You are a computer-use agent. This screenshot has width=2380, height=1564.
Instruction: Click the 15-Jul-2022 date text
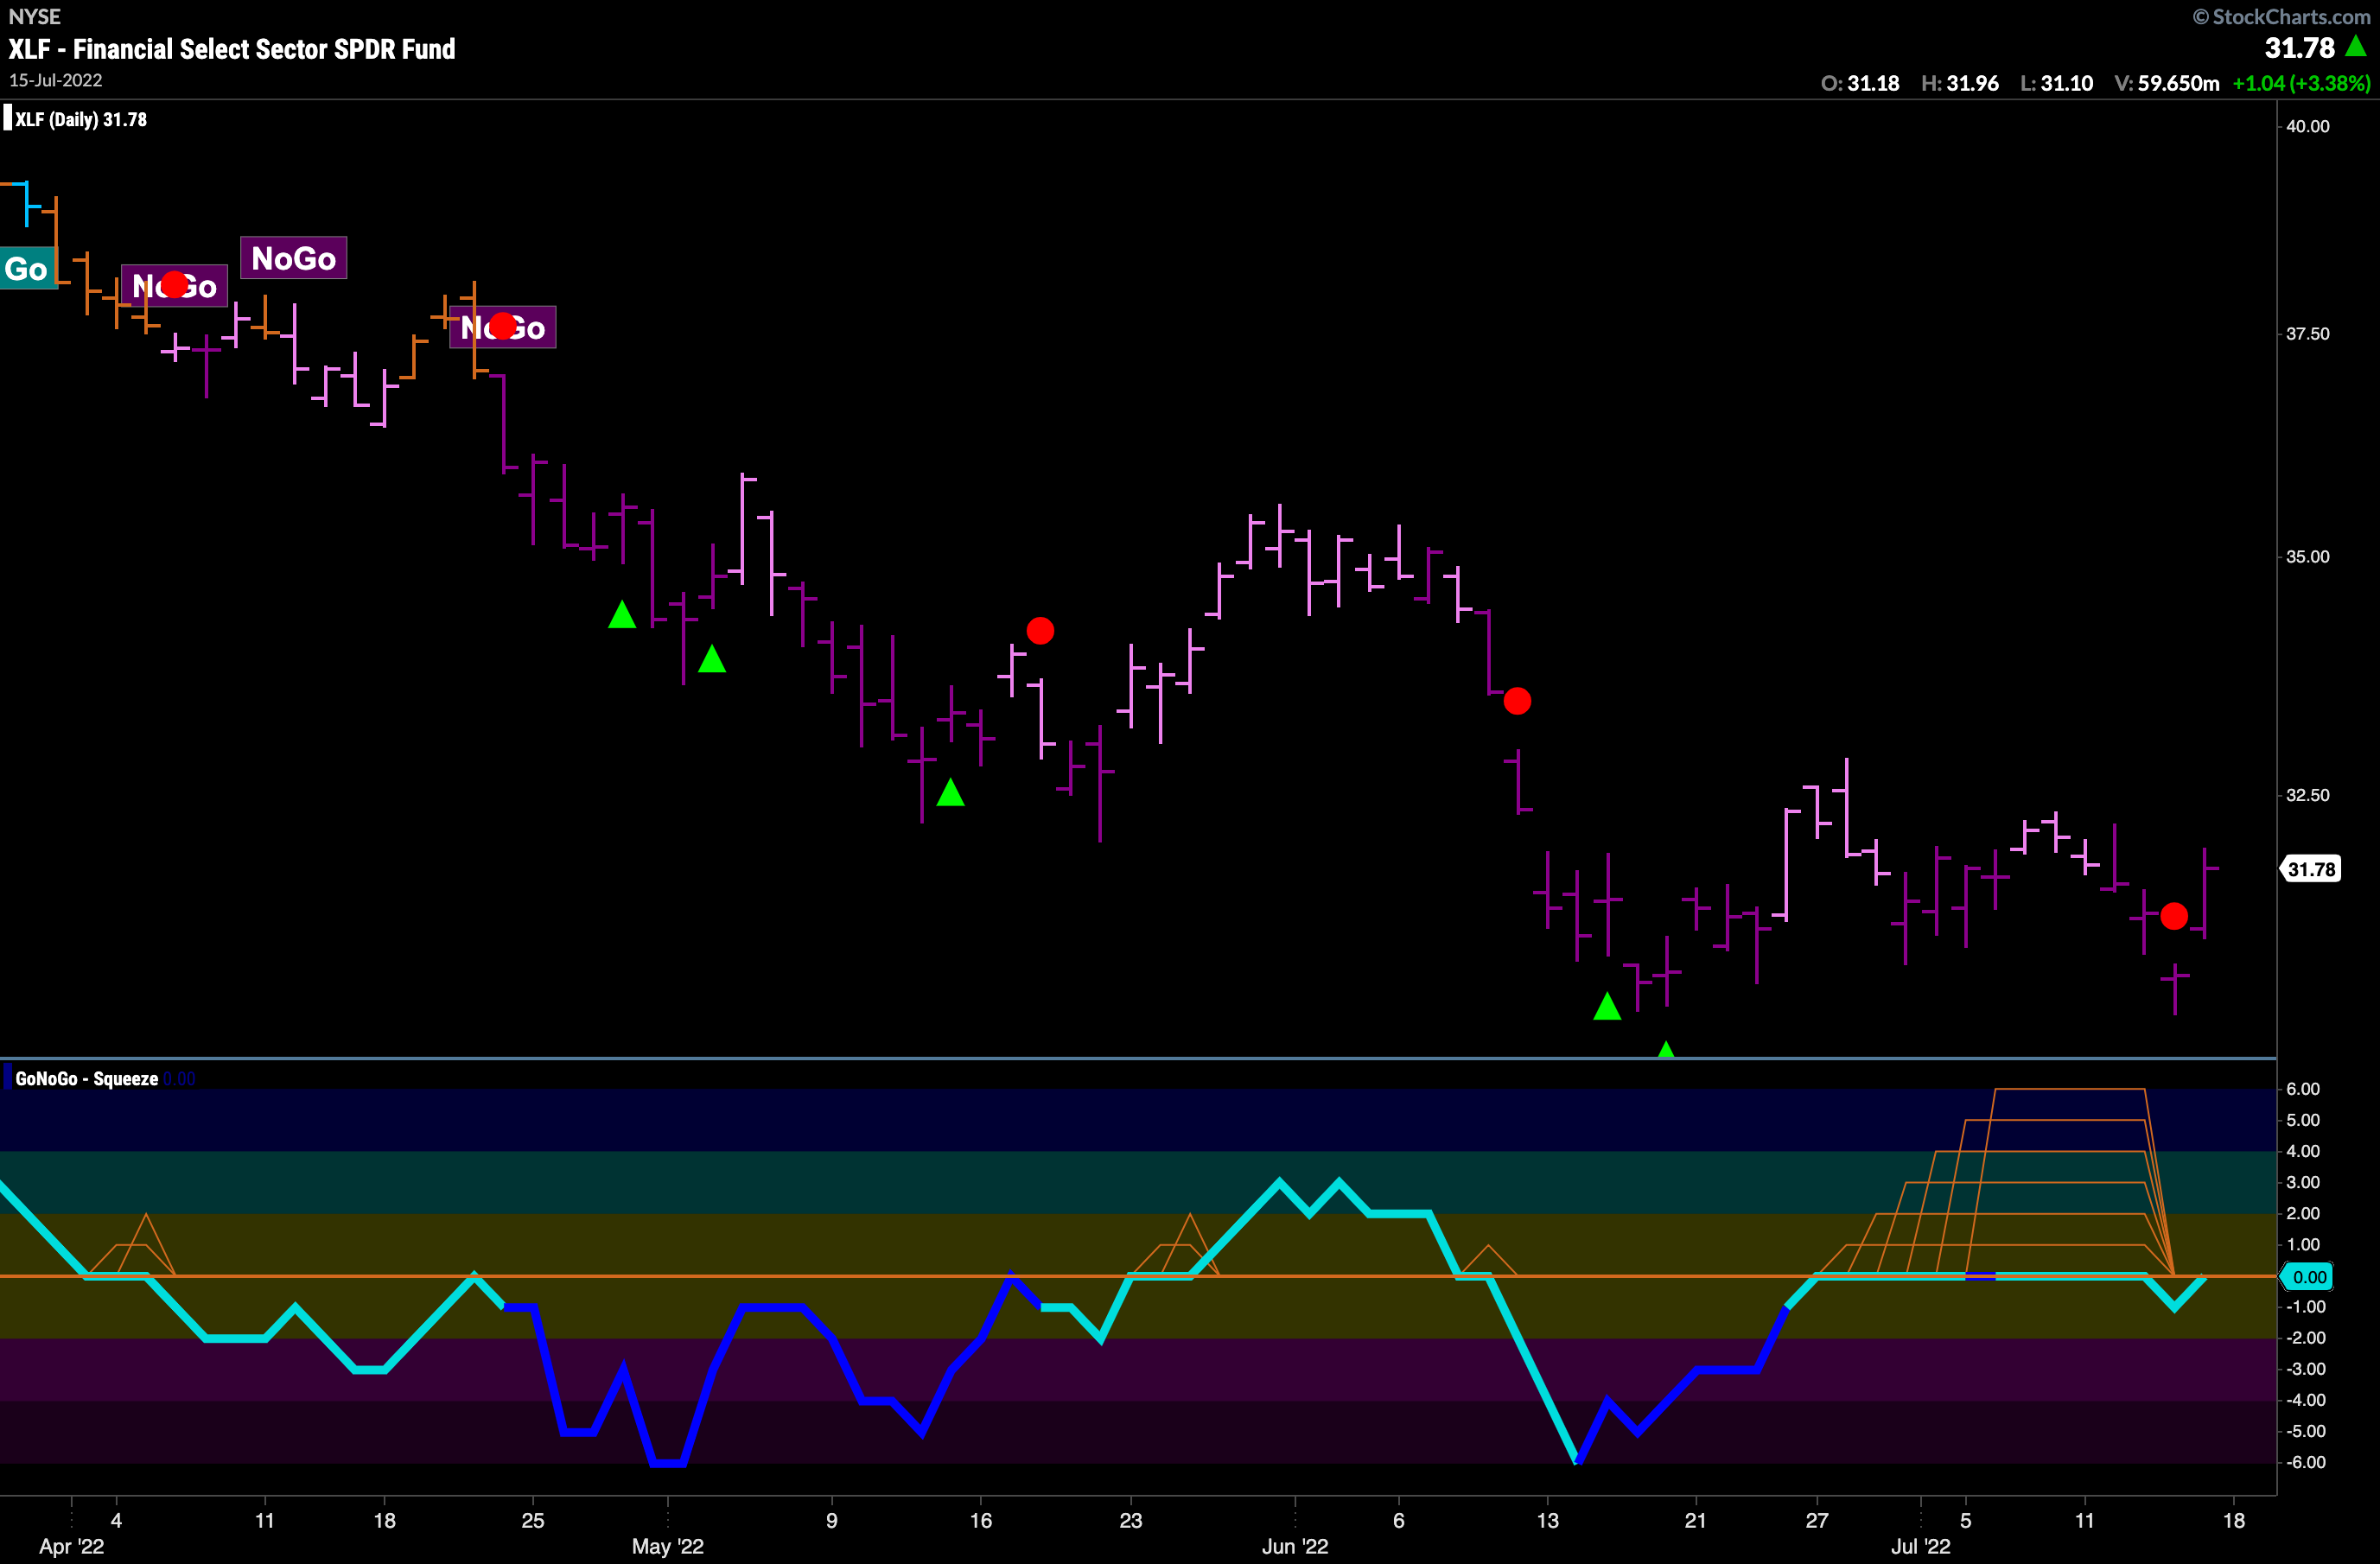tap(56, 80)
